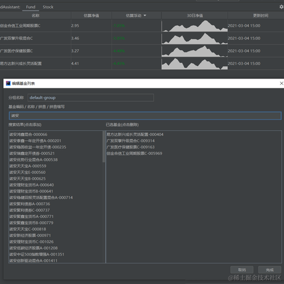Switch to the Fund tab
Screen dimensions: 284x284
tap(31, 7)
